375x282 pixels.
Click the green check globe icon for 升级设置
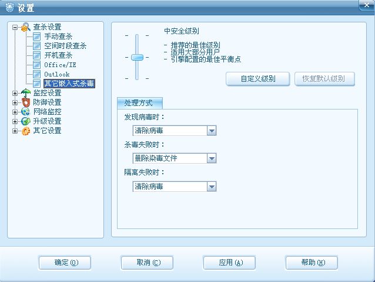point(26,121)
